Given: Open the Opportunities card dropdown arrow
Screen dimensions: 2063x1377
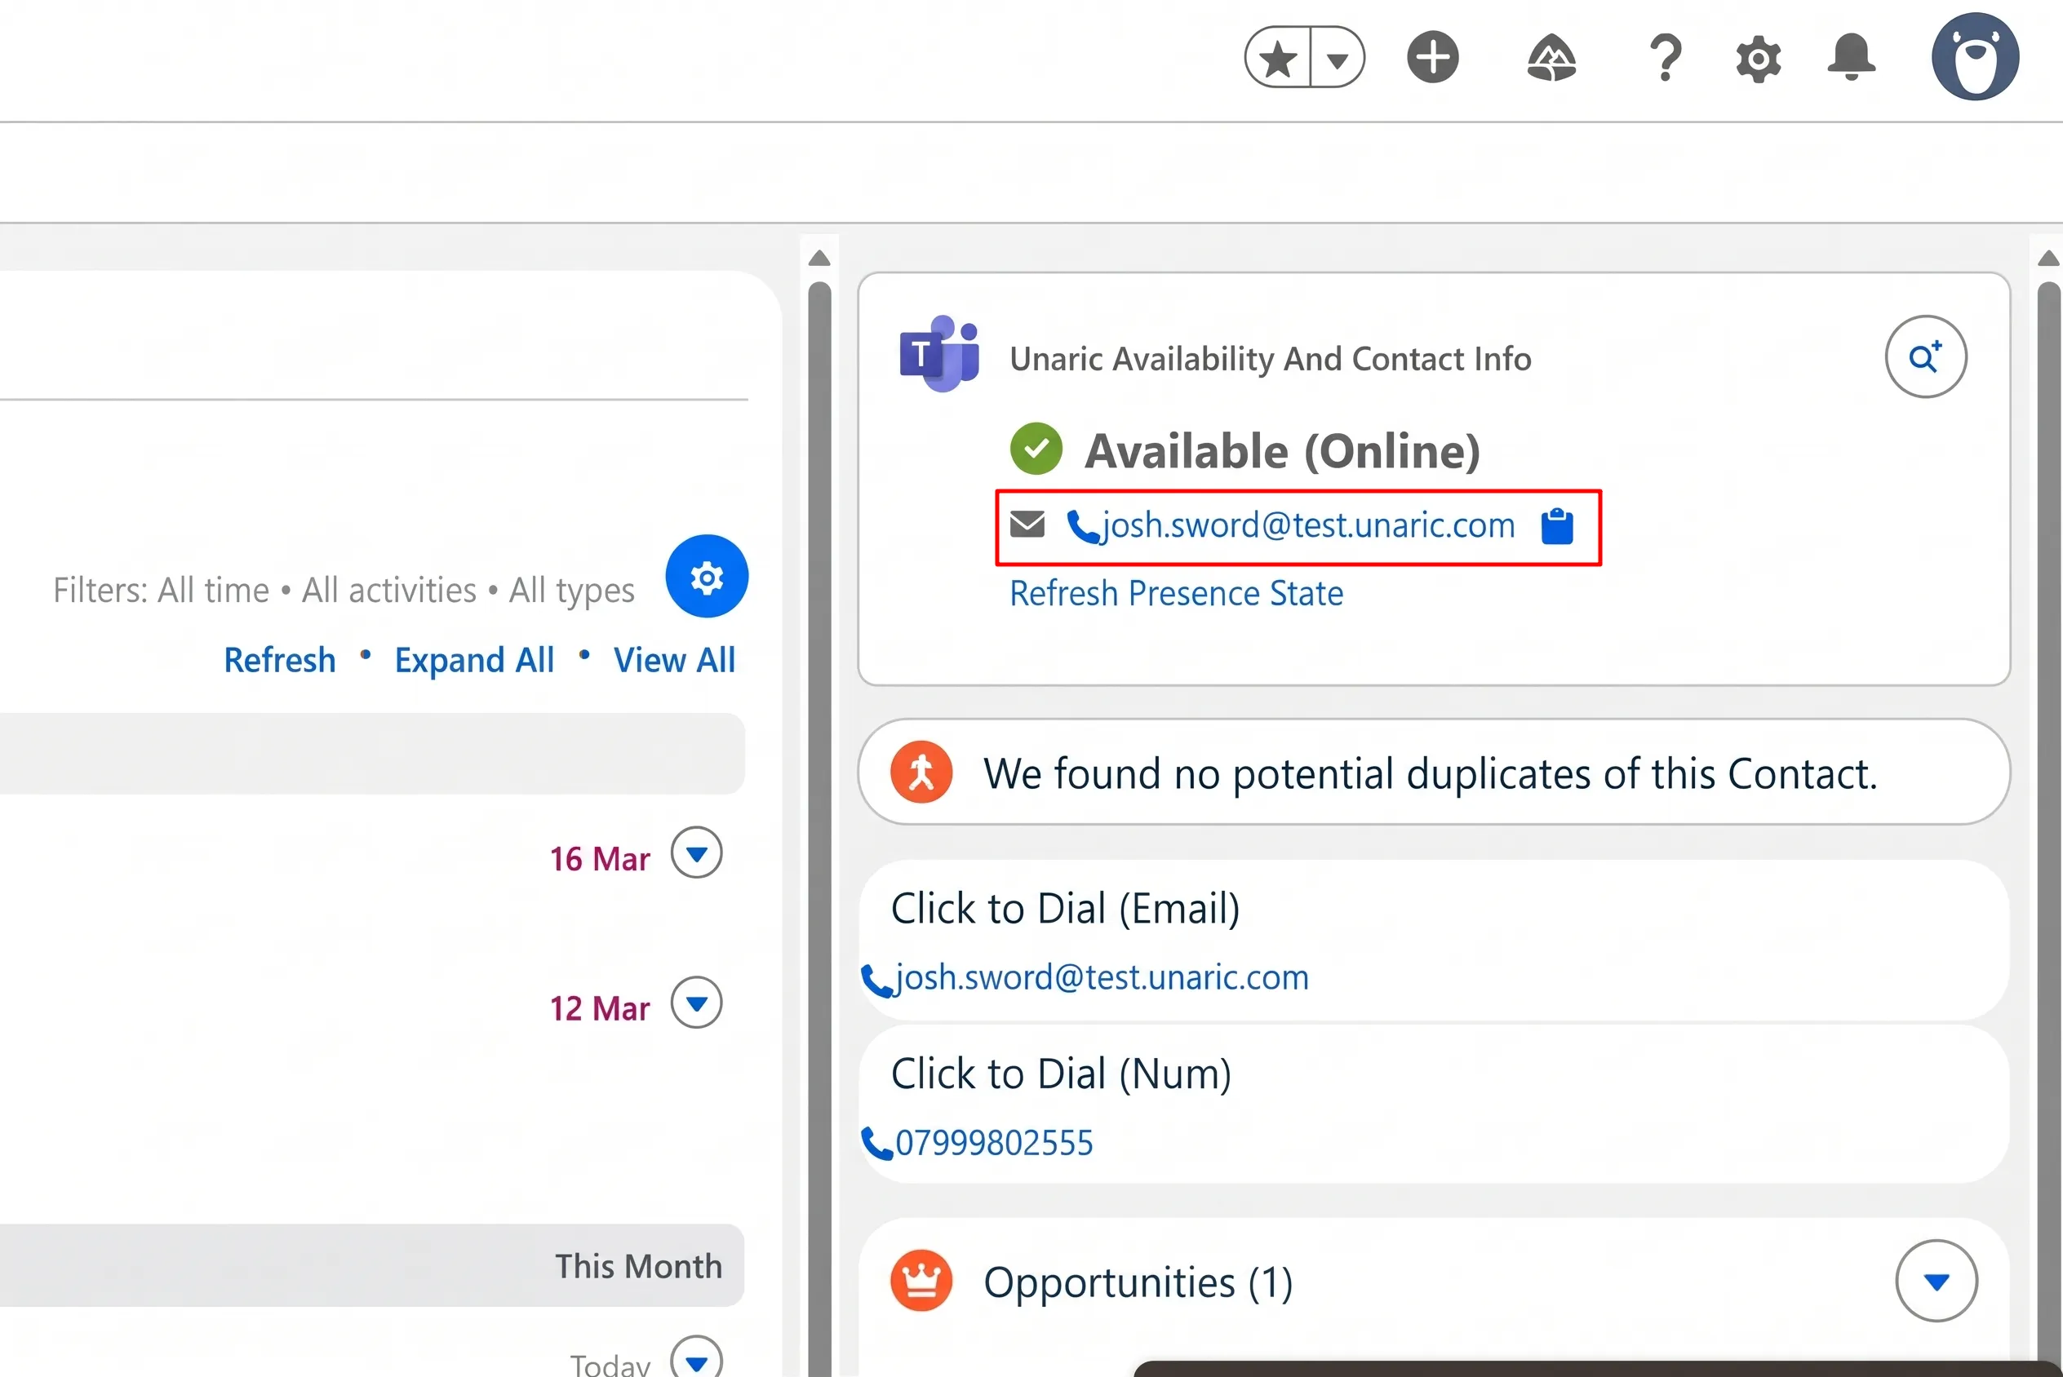Looking at the screenshot, I should tap(1937, 1282).
